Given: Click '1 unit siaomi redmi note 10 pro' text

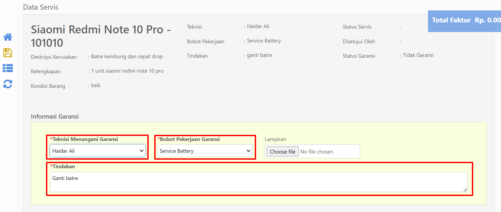Looking at the screenshot, I should (127, 71).
